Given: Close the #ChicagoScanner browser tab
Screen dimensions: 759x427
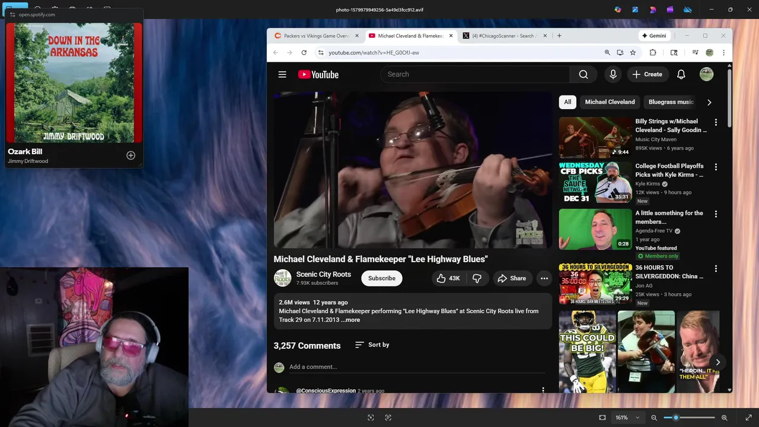Looking at the screenshot, I should tap(545, 36).
